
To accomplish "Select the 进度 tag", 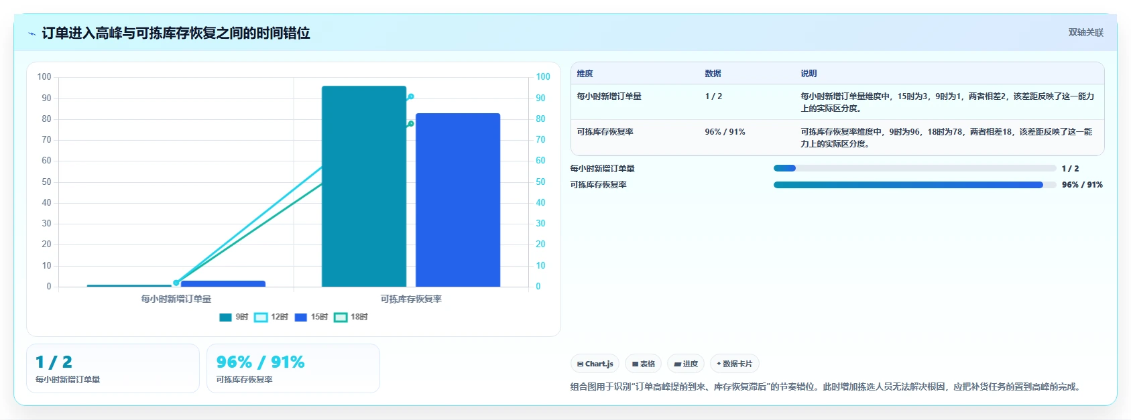I will click(686, 364).
